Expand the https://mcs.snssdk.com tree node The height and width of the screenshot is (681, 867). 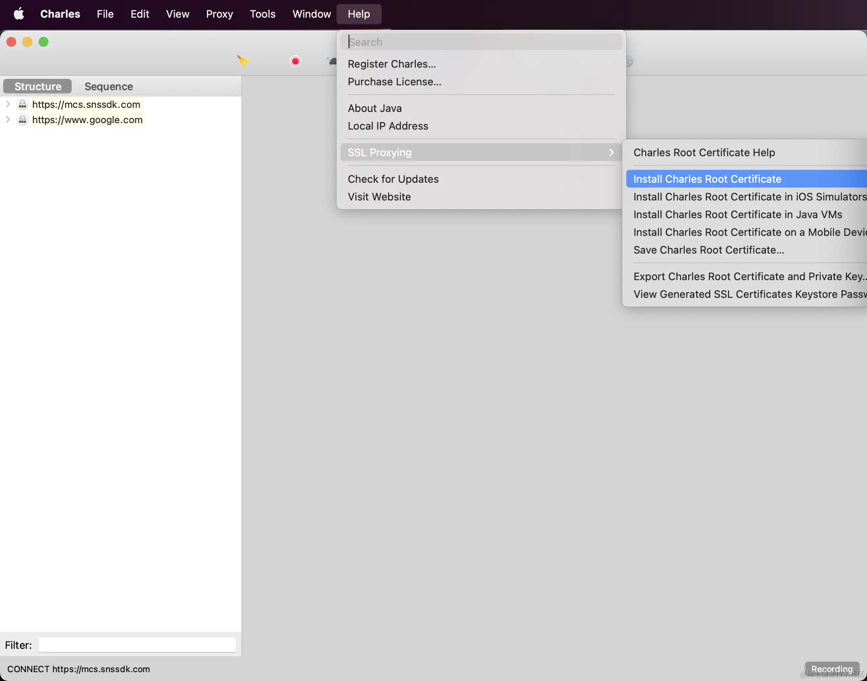(x=8, y=104)
